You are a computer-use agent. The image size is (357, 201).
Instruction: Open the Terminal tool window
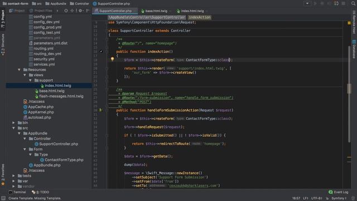click(17, 192)
